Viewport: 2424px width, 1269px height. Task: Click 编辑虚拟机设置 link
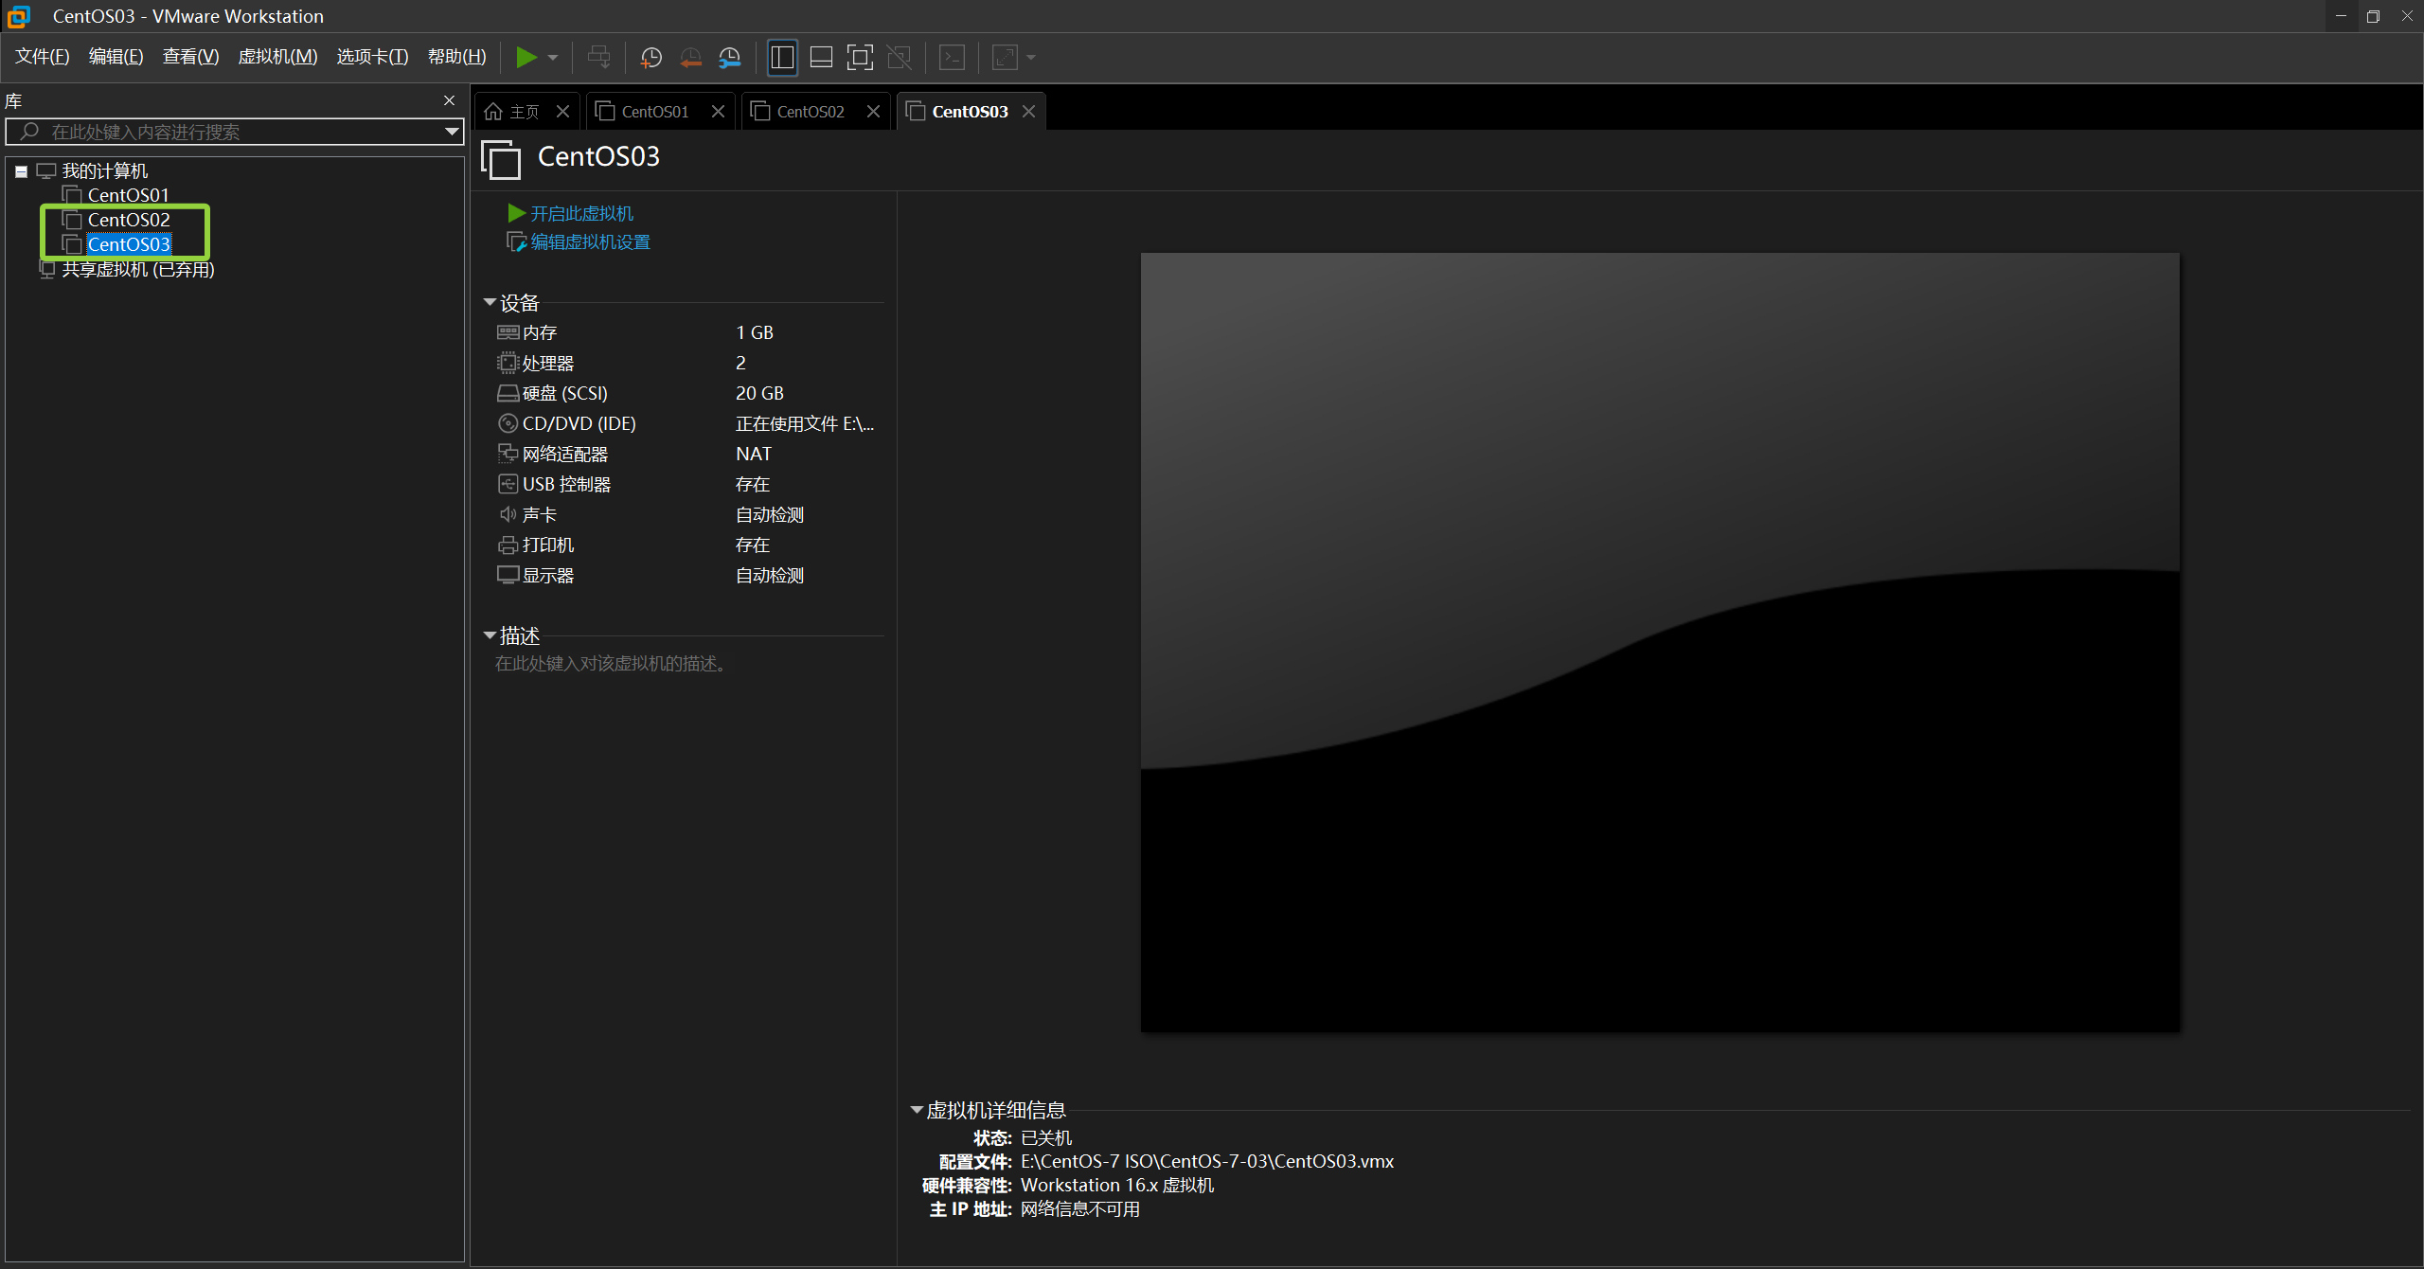[590, 242]
